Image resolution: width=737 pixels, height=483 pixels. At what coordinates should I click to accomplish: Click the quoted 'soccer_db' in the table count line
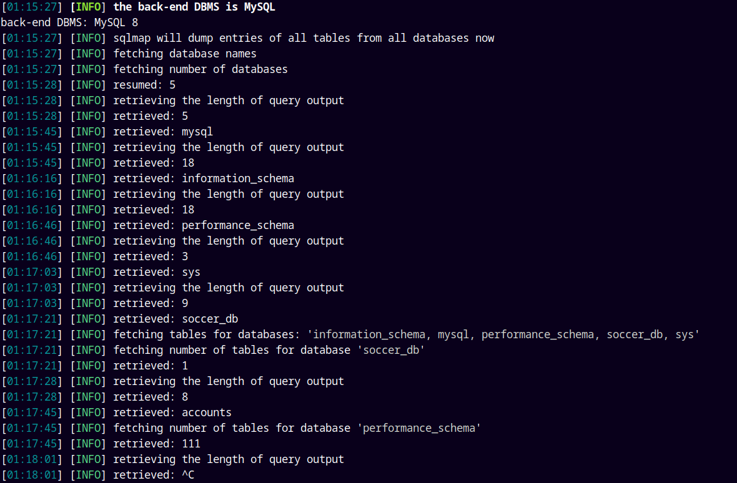click(391, 350)
